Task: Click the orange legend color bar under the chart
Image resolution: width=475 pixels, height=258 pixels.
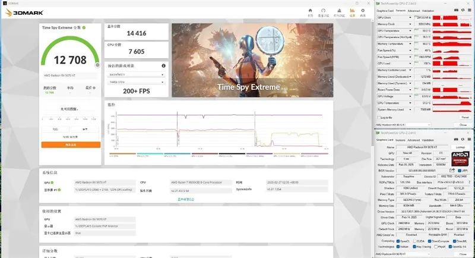Action: 122,154
